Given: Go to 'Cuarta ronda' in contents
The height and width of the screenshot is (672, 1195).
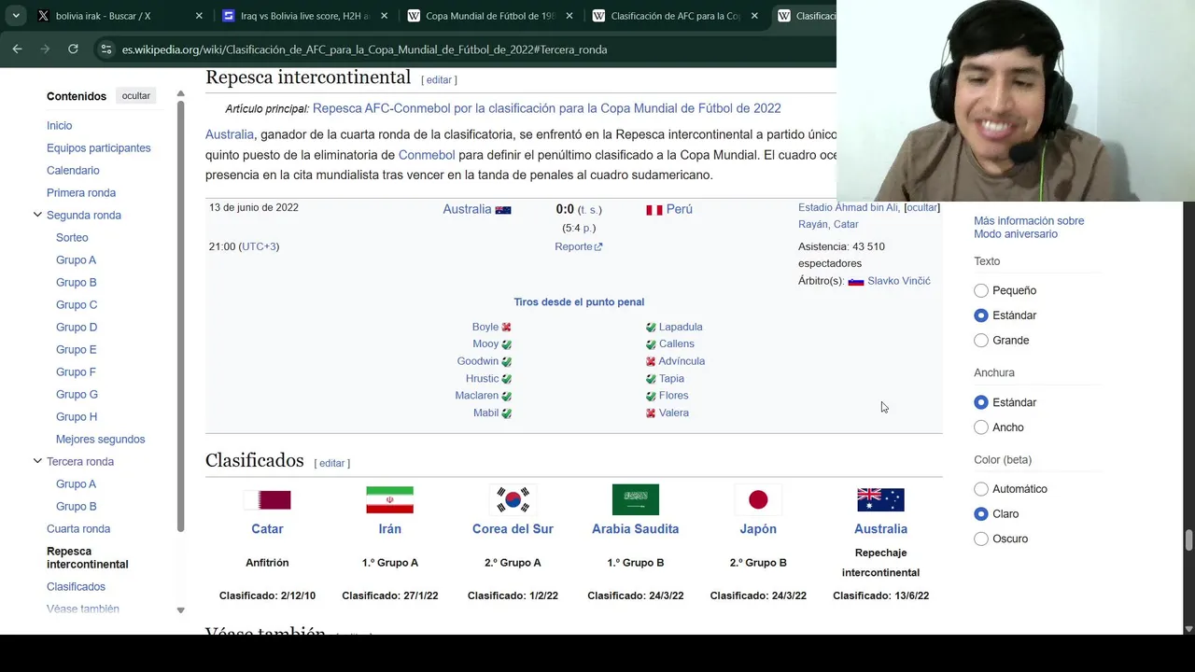Looking at the screenshot, I should pos(78,528).
